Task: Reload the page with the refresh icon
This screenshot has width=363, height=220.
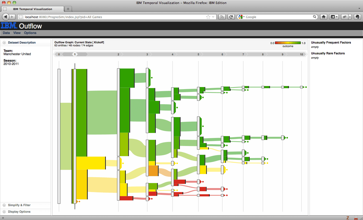Action: pos(231,17)
